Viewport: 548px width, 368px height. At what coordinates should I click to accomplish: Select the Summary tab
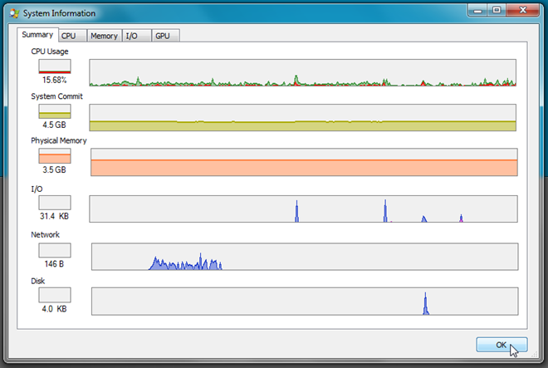(x=37, y=35)
